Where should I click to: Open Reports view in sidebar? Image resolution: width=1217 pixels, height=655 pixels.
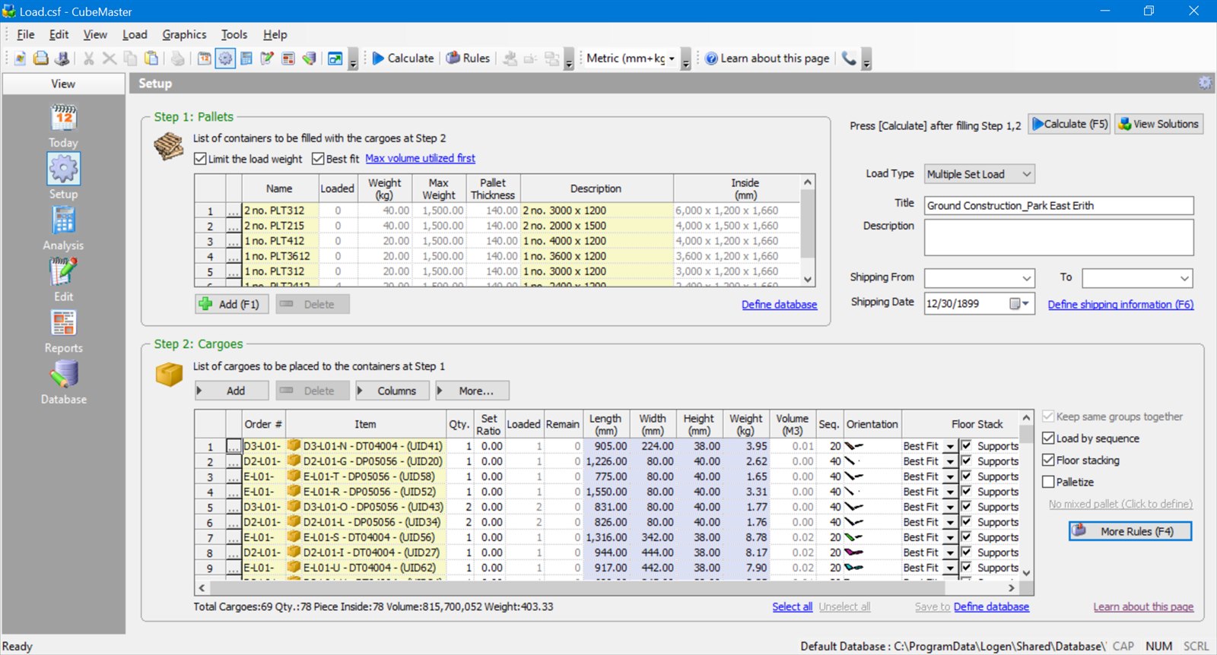click(x=63, y=331)
